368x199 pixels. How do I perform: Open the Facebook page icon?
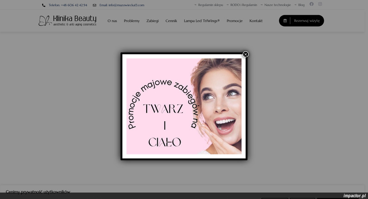tap(311, 4)
